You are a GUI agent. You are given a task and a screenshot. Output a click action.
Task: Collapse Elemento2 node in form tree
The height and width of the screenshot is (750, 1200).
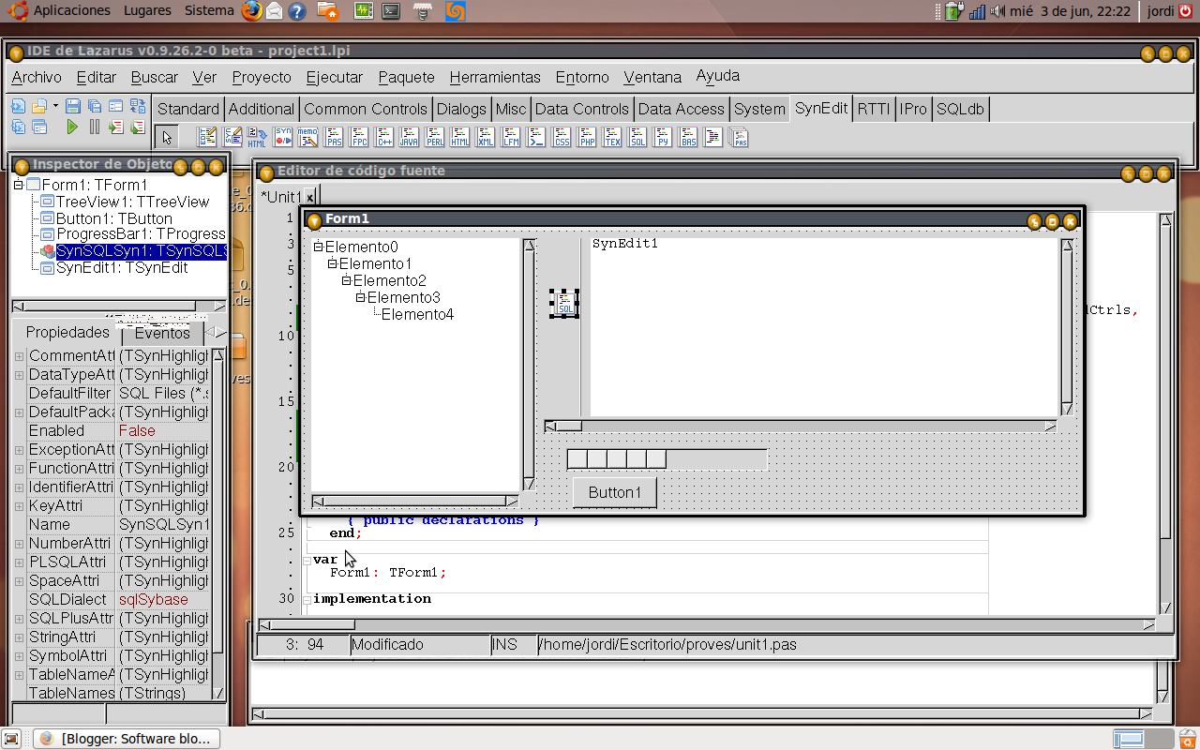coord(347,281)
